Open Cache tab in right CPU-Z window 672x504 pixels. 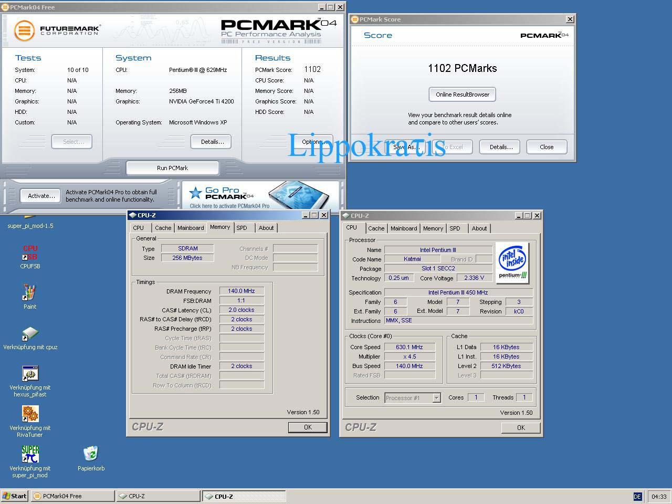(376, 228)
